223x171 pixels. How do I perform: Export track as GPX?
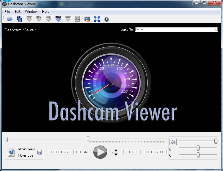tap(39, 19)
